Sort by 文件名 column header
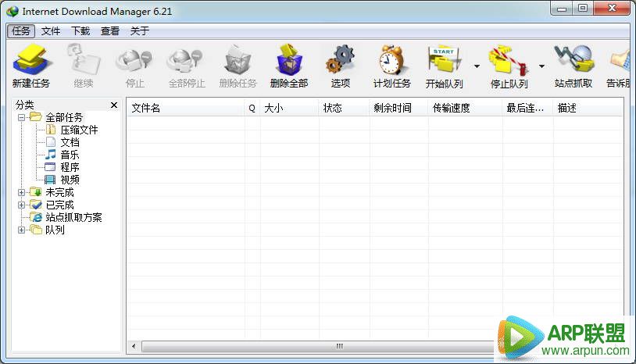This screenshot has height=364, width=636. coord(186,109)
